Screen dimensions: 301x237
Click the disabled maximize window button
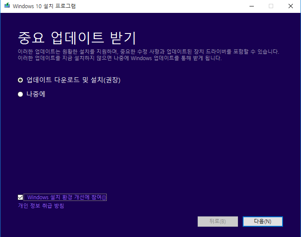click(x=271, y=6)
